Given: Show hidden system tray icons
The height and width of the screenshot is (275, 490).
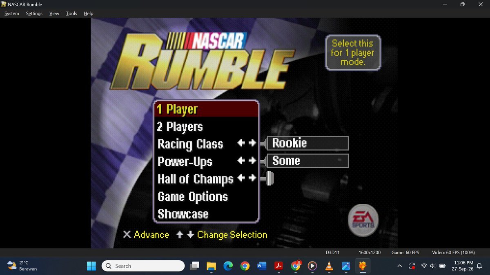Looking at the screenshot, I should (x=399, y=266).
